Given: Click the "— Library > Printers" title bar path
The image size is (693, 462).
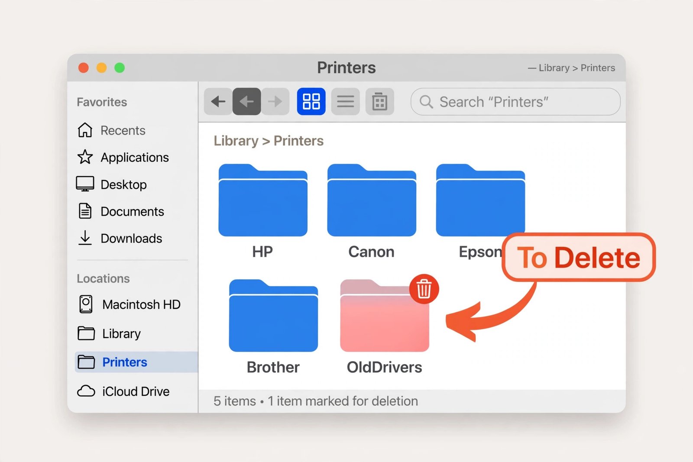Looking at the screenshot, I should click(571, 68).
